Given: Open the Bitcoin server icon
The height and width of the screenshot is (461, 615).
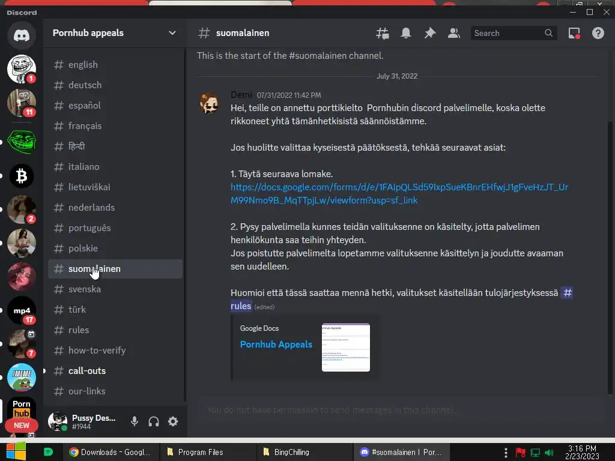Looking at the screenshot, I should [x=22, y=176].
